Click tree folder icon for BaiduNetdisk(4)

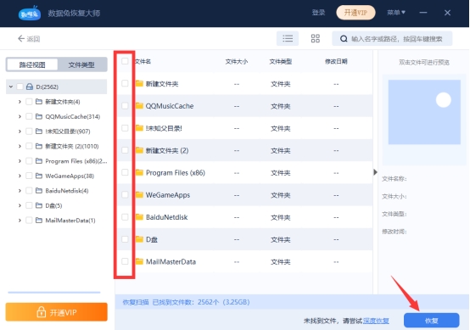point(39,190)
